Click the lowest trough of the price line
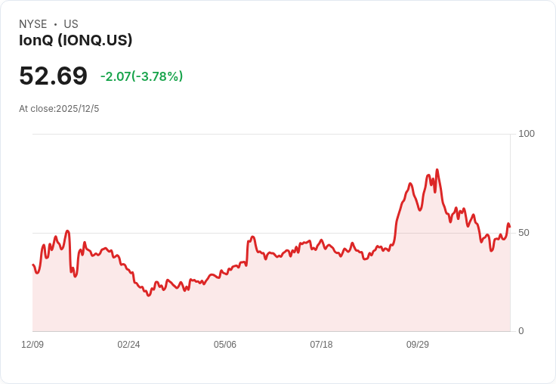This screenshot has width=556, height=384. [x=149, y=296]
